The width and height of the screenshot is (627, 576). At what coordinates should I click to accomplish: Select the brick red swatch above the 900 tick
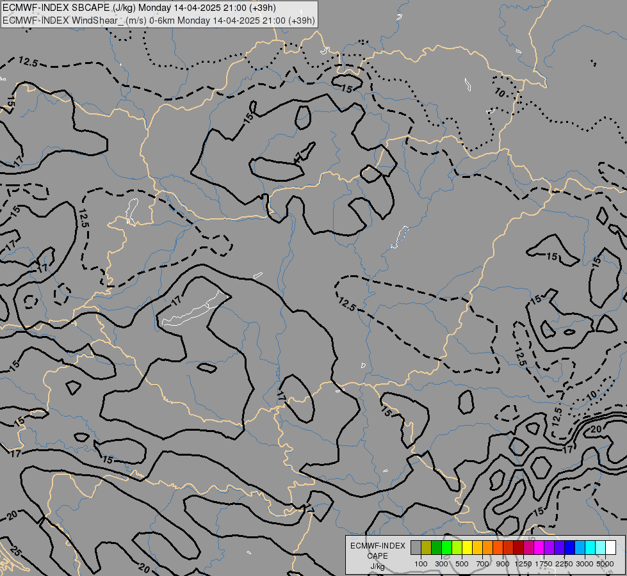[509, 548]
